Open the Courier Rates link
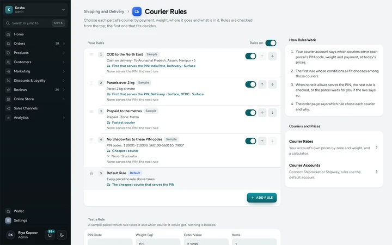The height and width of the screenshot is (245, 392). [334, 147]
